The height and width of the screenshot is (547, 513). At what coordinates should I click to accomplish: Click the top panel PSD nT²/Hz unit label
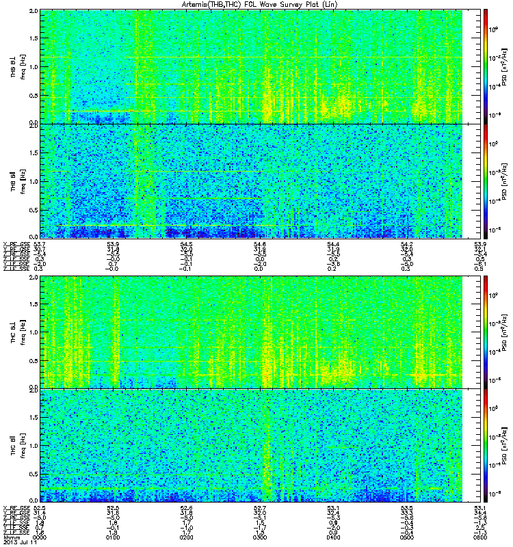tap(504, 67)
